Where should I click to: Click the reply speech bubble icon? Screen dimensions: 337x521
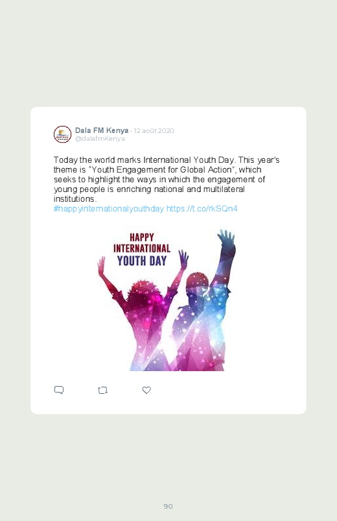(x=59, y=390)
